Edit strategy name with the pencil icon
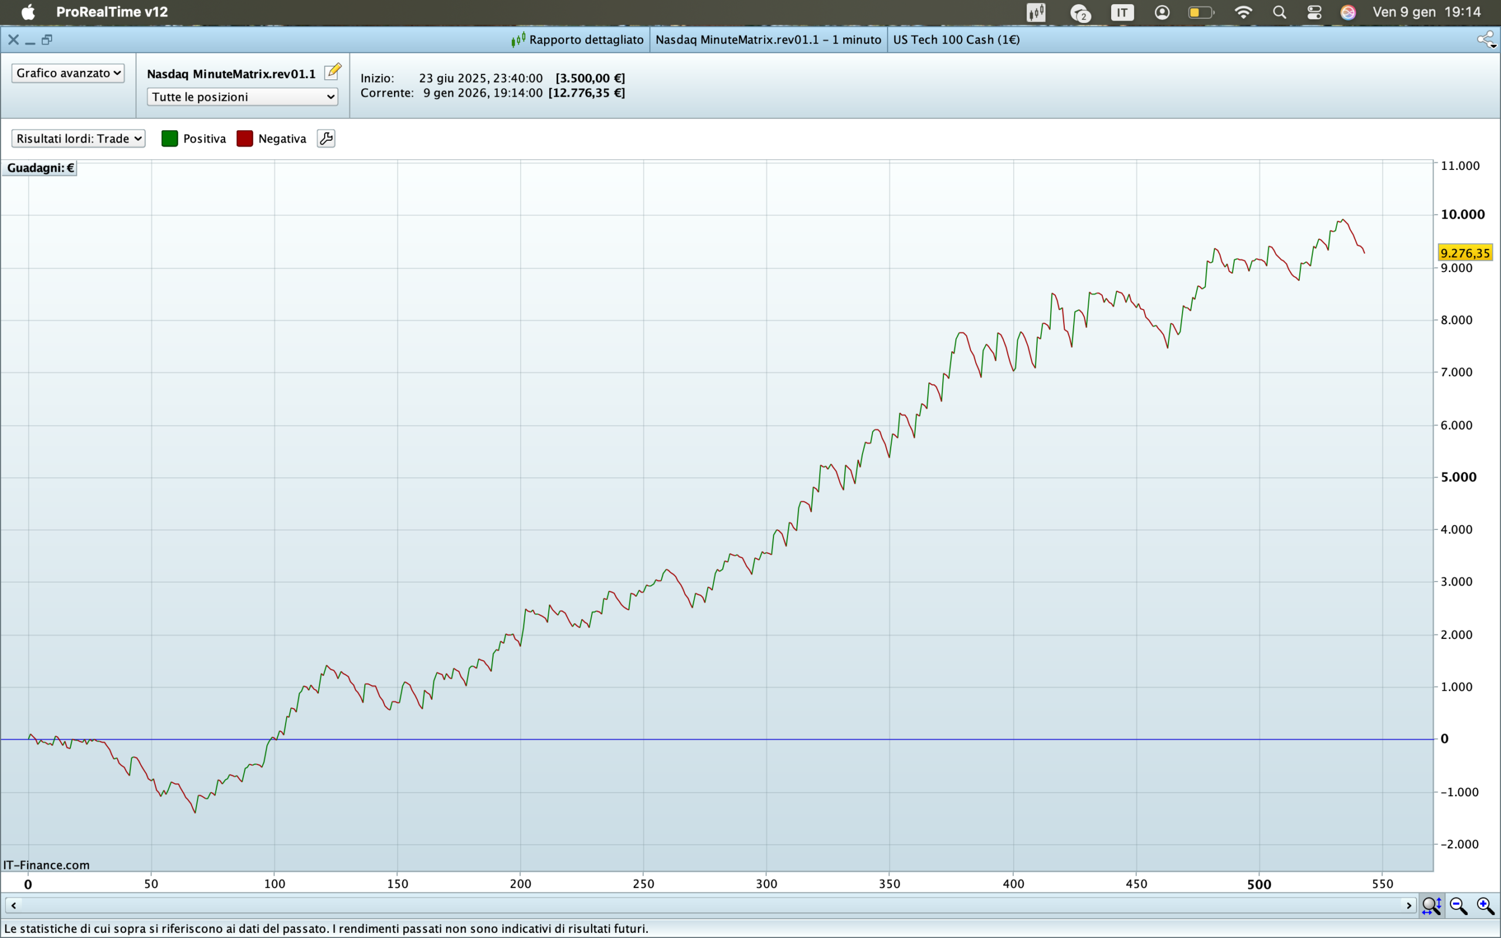Viewport: 1501px width, 938px height. 332,72
